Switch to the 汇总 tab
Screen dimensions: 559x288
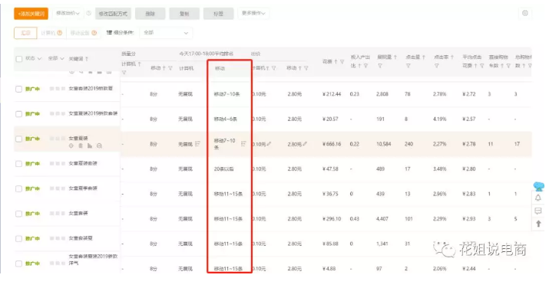pos(25,33)
